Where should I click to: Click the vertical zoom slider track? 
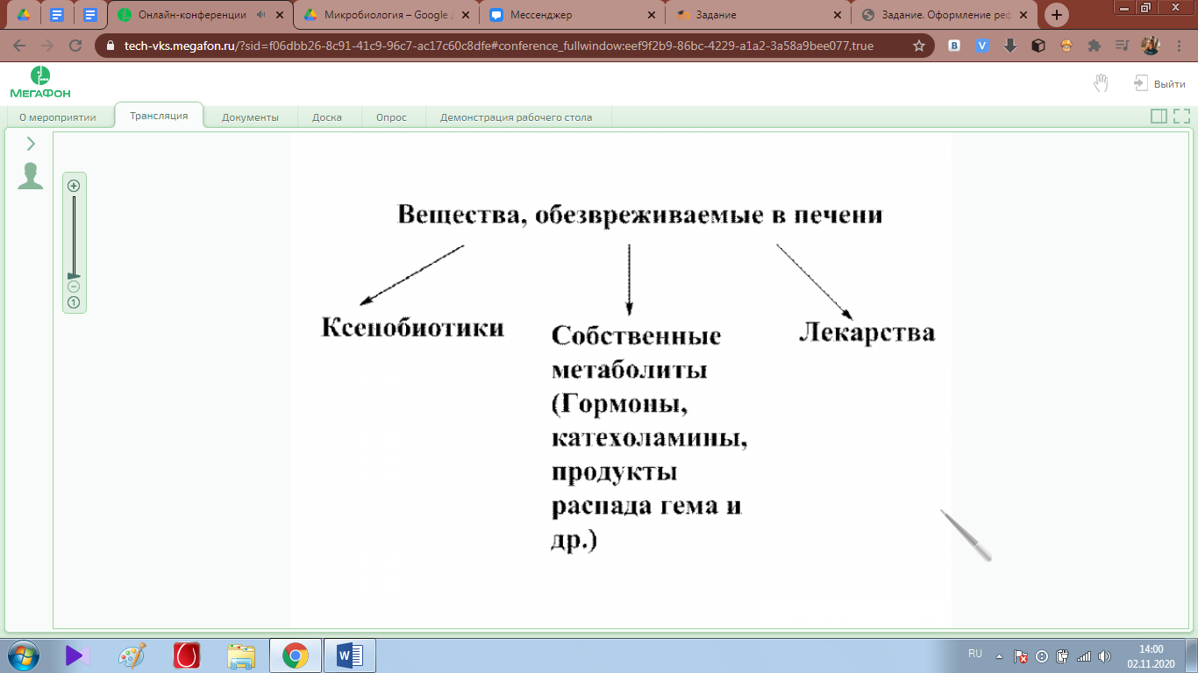pos(74,235)
